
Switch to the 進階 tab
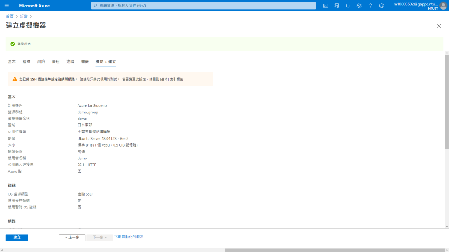click(70, 62)
